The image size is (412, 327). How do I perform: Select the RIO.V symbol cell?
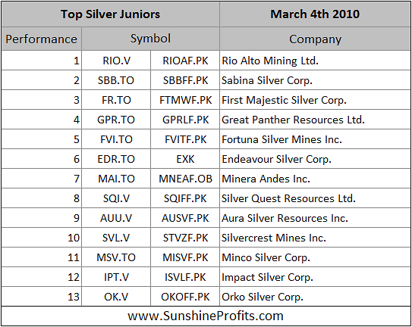click(116, 61)
